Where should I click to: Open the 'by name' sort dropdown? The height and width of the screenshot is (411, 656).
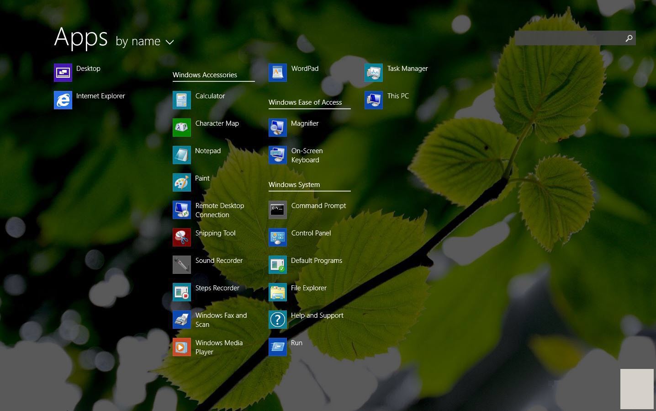pos(145,41)
